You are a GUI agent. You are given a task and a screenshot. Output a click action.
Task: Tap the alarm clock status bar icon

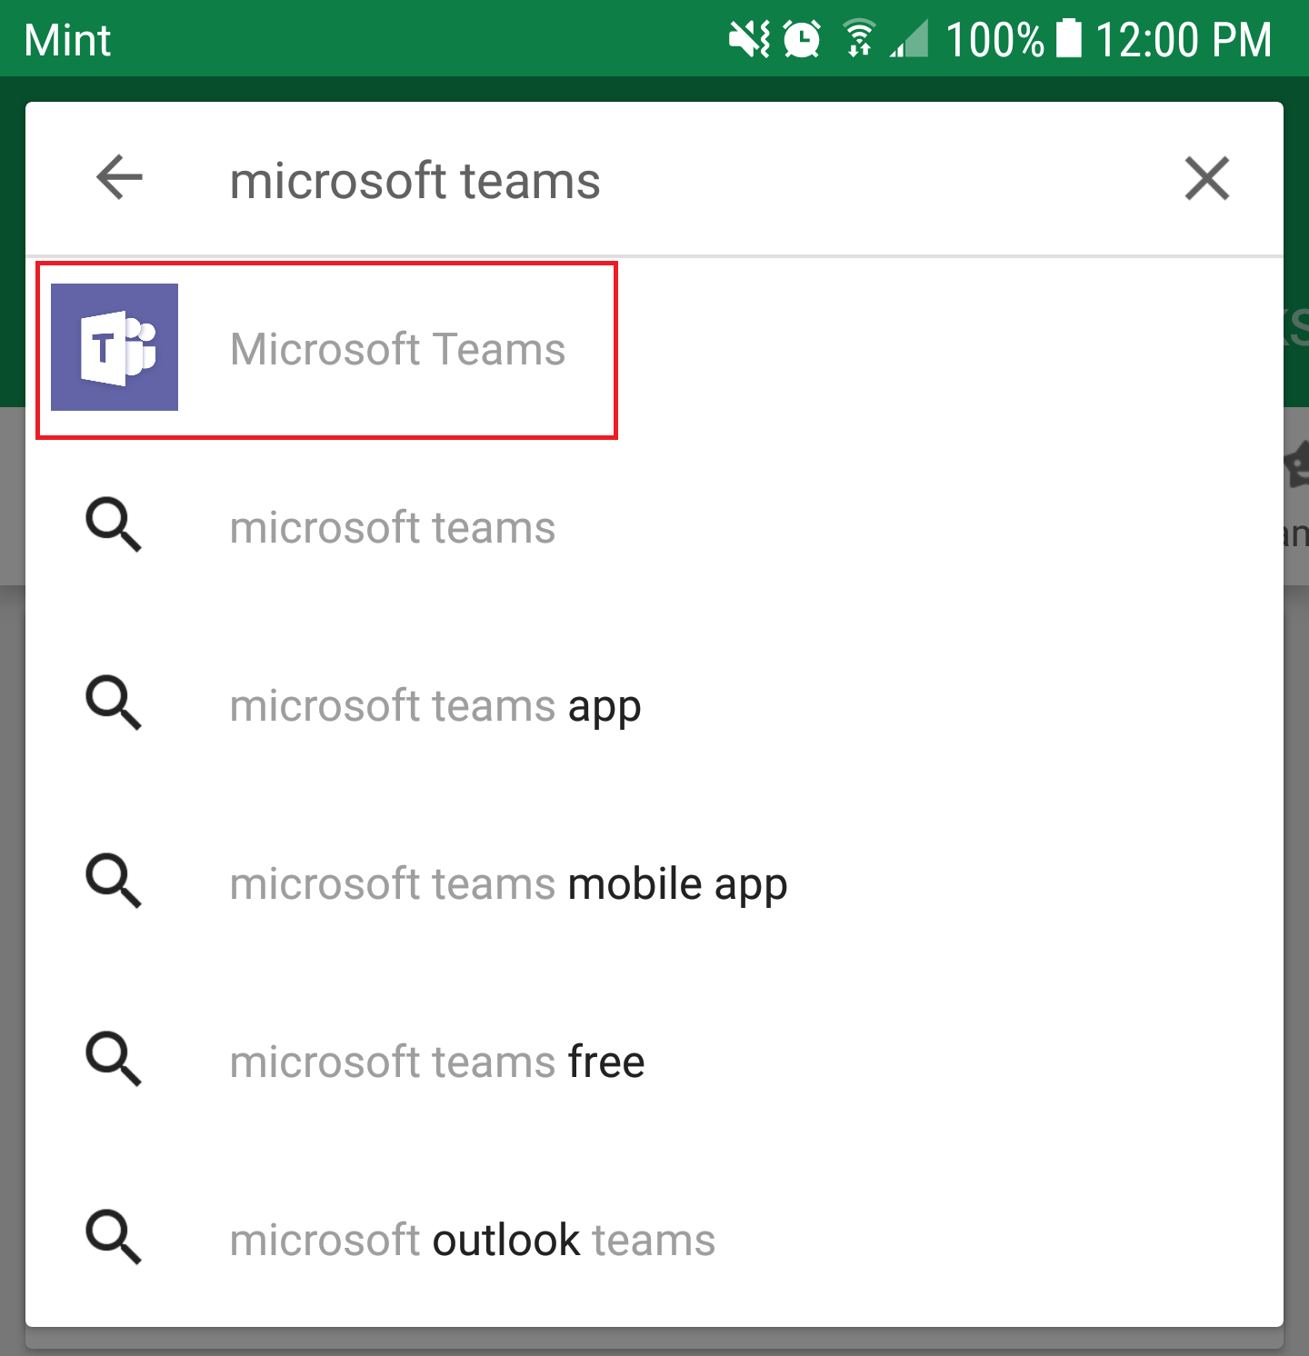[x=803, y=39]
